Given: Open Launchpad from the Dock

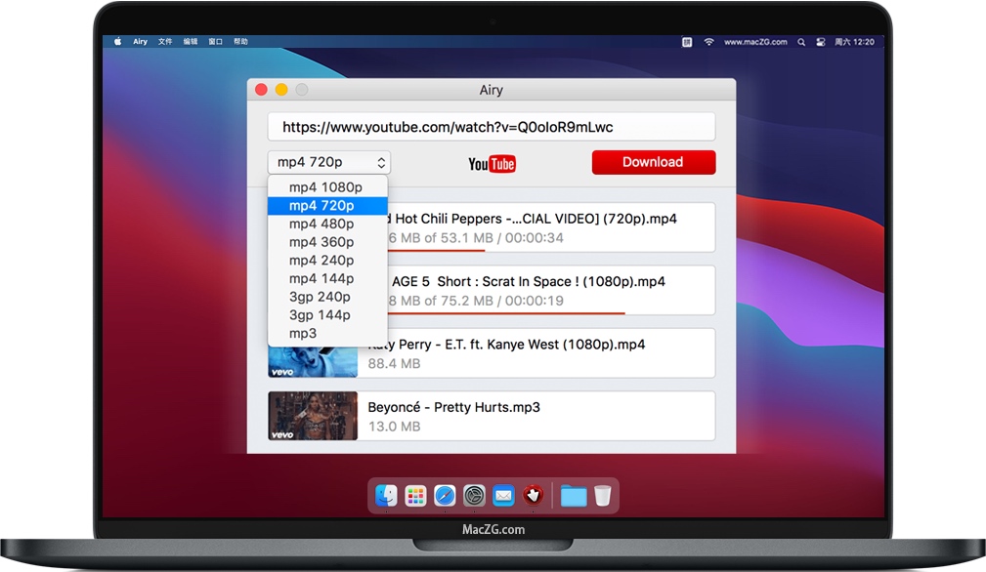Looking at the screenshot, I should (415, 496).
